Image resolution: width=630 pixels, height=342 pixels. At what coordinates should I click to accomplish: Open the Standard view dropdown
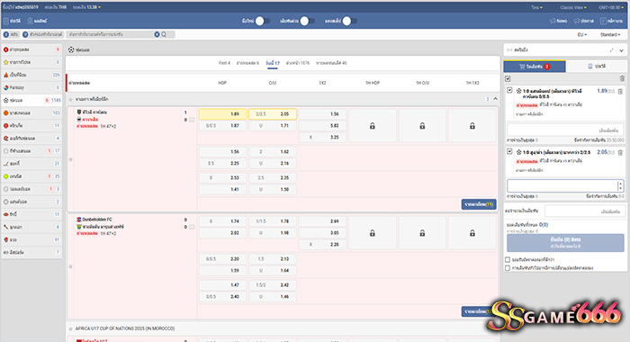point(610,35)
